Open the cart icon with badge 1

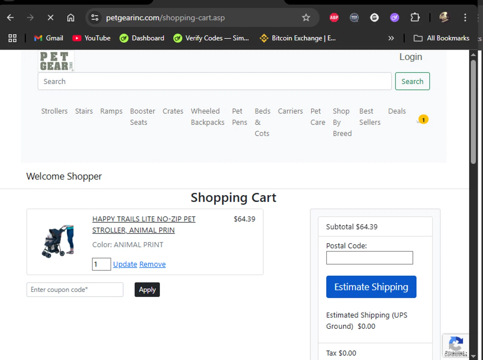[422, 120]
